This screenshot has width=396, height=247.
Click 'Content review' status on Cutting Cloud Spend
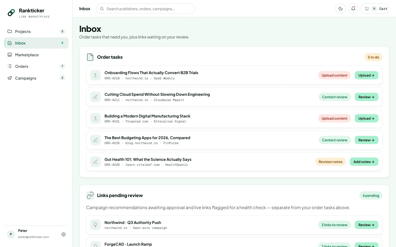tap(335, 97)
